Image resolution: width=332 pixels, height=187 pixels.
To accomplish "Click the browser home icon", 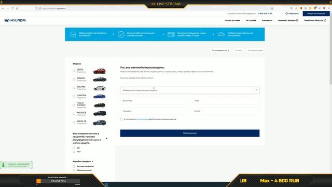I will click(x=17, y=8).
